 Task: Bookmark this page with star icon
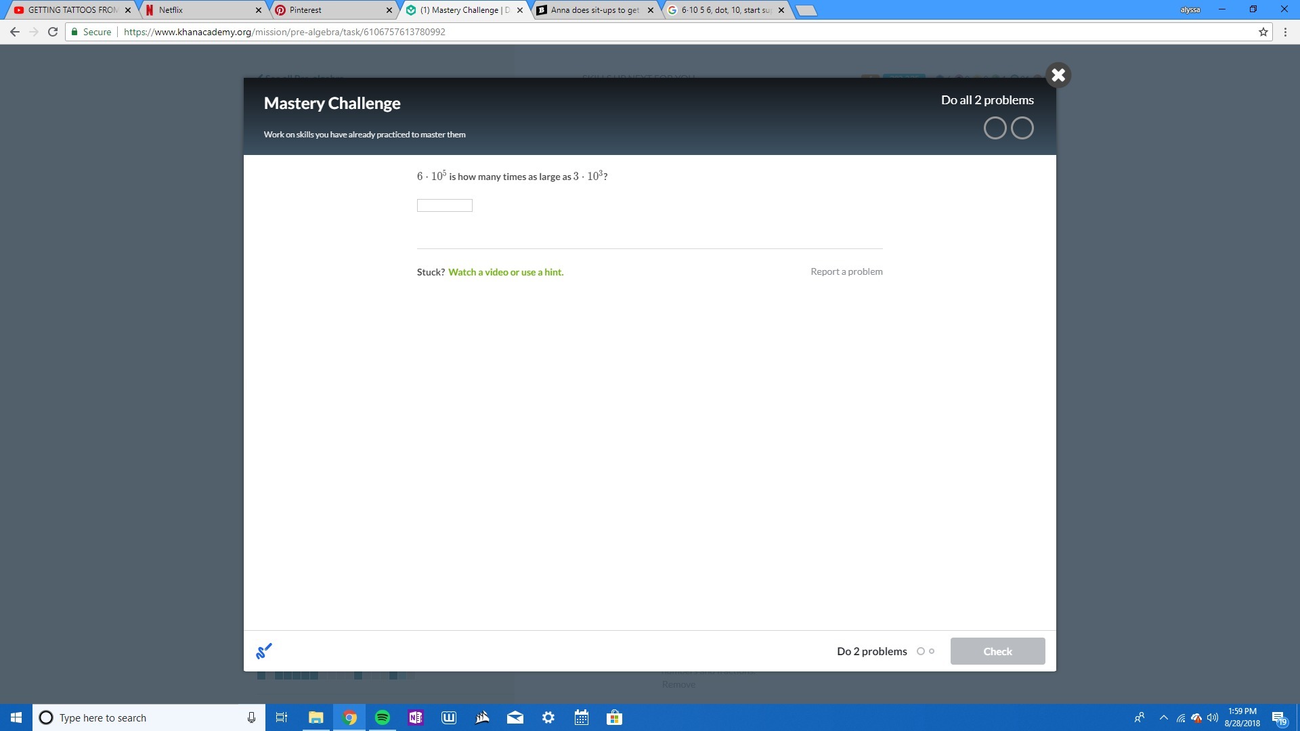[x=1263, y=32]
